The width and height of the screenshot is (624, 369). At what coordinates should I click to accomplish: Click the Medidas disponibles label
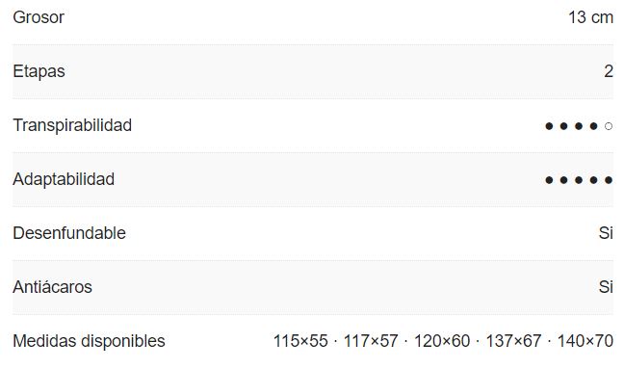(x=89, y=341)
